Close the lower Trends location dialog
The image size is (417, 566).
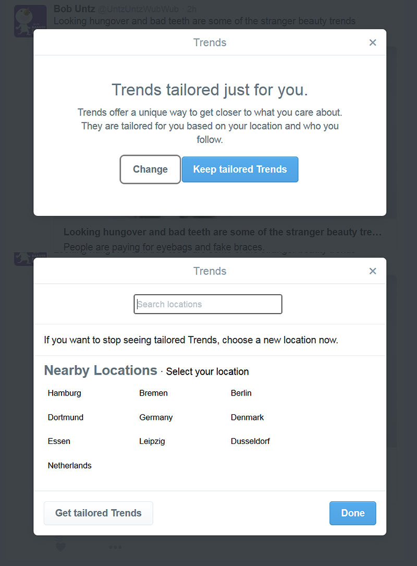pos(373,271)
